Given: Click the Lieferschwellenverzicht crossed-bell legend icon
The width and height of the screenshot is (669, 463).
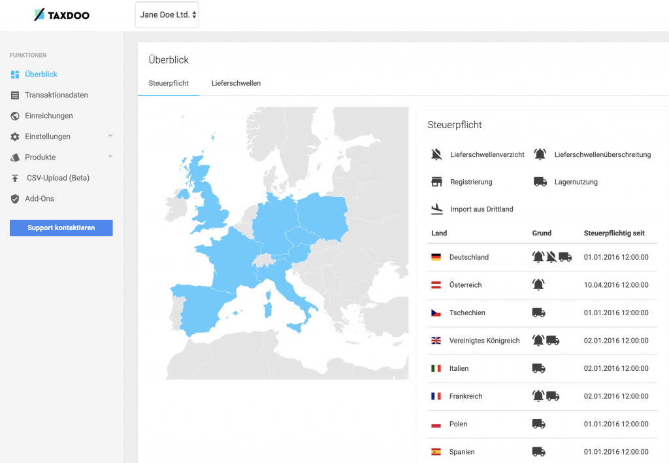Looking at the screenshot, I should (x=436, y=154).
